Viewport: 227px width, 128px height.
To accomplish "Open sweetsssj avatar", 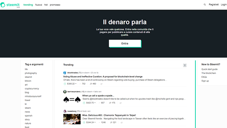I will (x=65, y=111).
